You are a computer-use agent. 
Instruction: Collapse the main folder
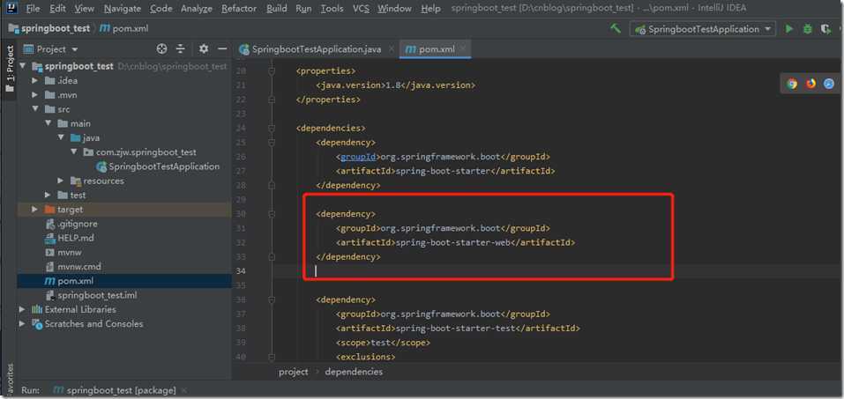48,123
